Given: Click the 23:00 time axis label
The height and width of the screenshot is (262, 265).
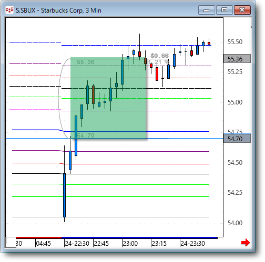Looking at the screenshot, I should coord(130,243).
